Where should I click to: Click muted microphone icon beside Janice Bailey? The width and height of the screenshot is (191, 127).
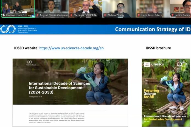click(x=173, y=15)
